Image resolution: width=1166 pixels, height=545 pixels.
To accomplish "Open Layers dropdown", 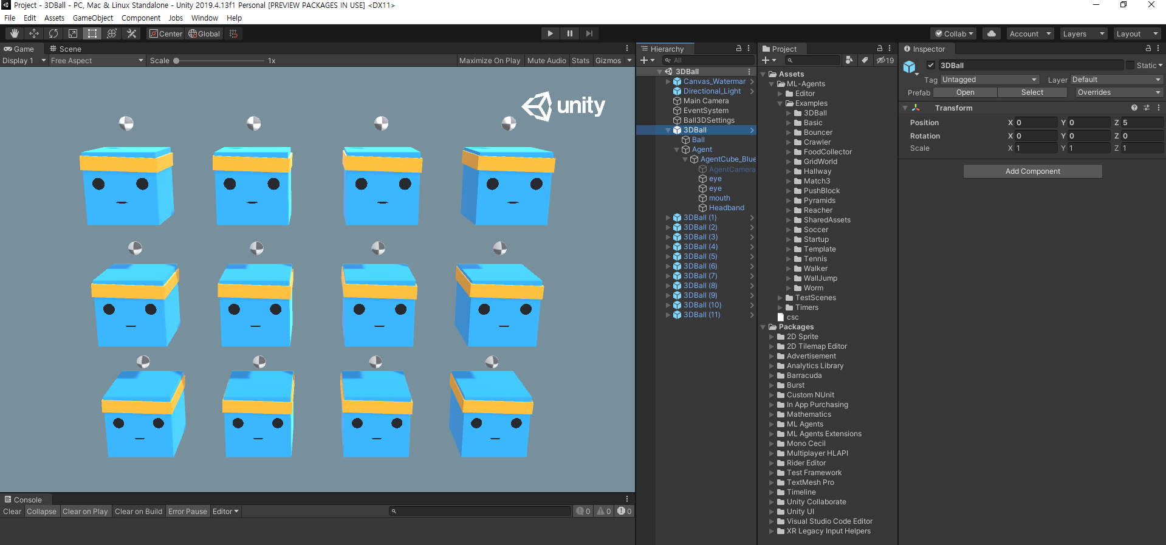I will tap(1083, 33).
